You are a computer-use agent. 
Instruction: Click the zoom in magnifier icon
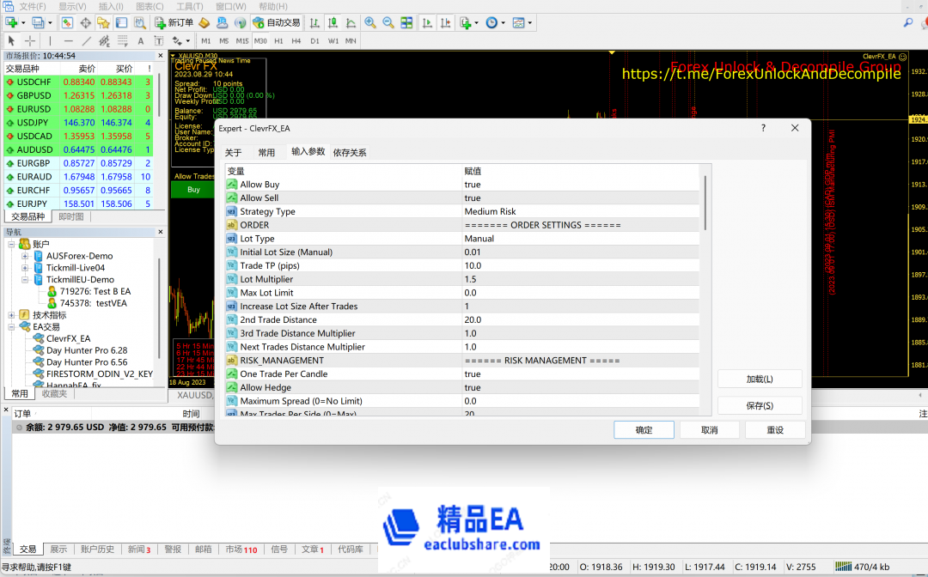370,23
